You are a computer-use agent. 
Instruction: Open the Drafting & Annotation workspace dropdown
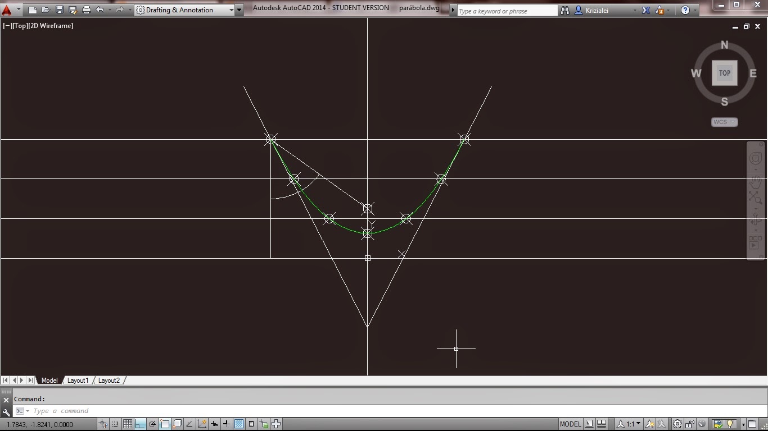click(233, 10)
